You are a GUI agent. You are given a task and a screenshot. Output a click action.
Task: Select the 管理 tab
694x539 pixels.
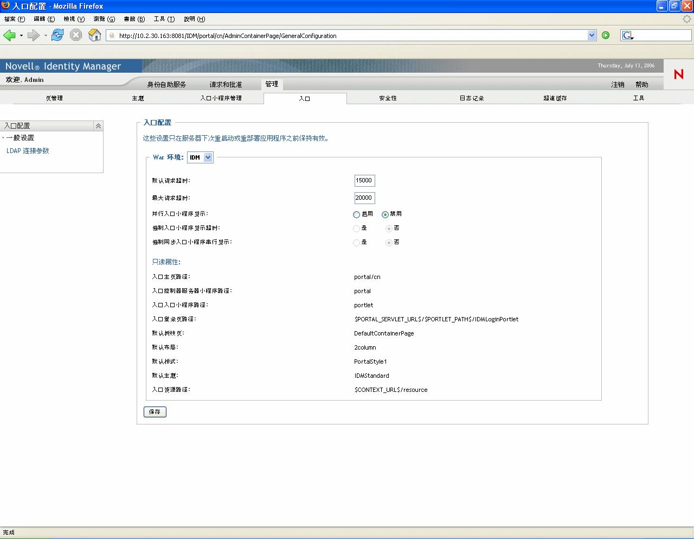coord(272,84)
